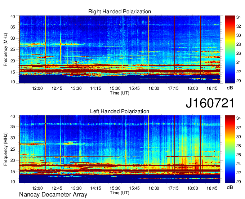Viewport: 245px width, 199px height.
Task: Click the 17:15 tick under Right Handed plot
Action: tap(173, 88)
